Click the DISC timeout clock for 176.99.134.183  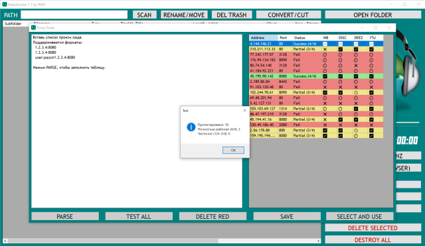[341, 60]
